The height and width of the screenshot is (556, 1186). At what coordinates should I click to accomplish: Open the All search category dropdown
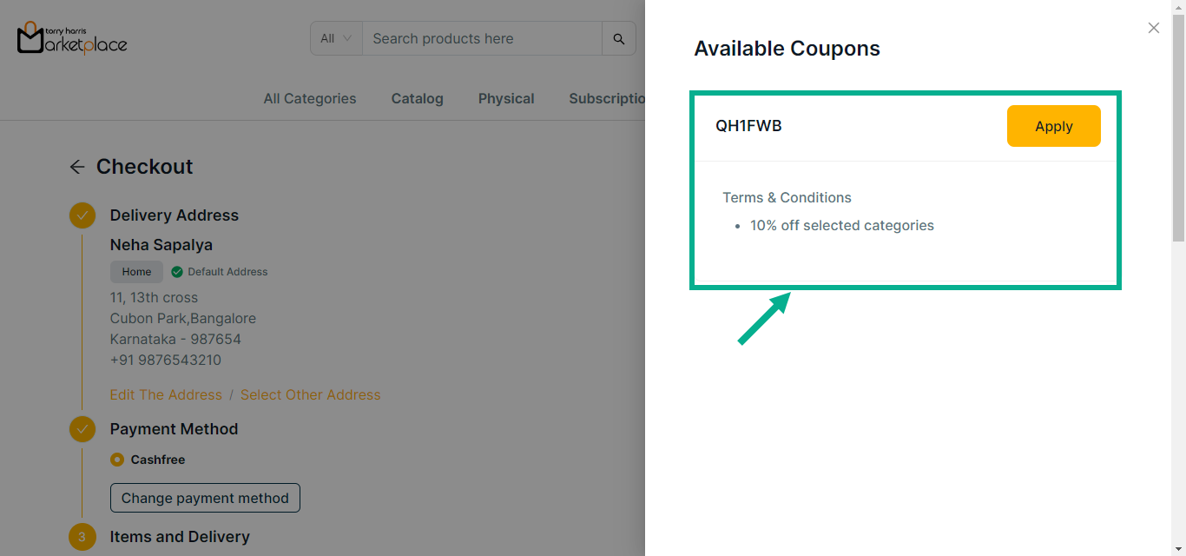[336, 39]
